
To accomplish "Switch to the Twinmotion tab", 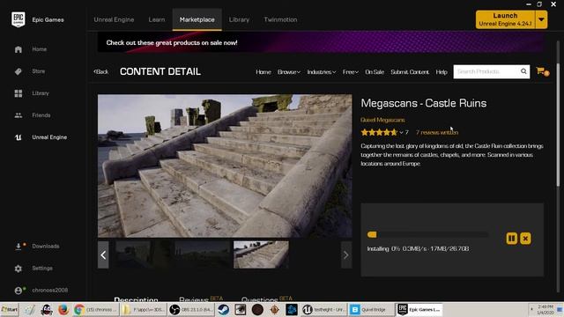I will tap(280, 19).
